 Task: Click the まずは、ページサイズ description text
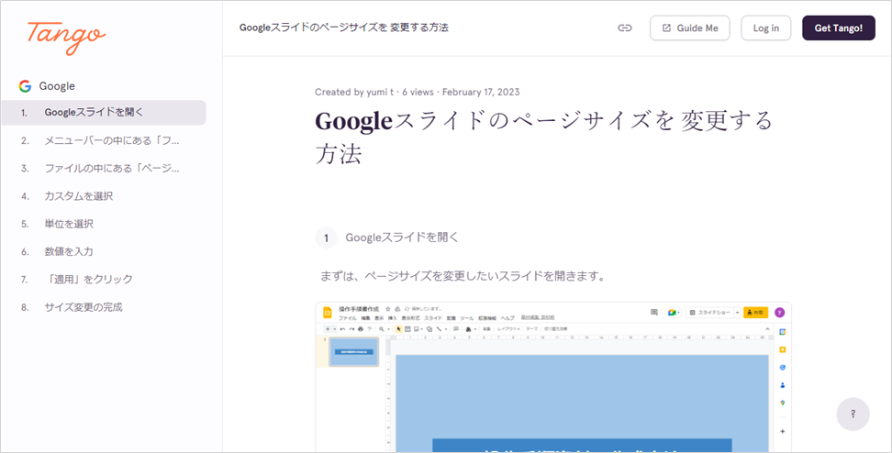click(462, 277)
